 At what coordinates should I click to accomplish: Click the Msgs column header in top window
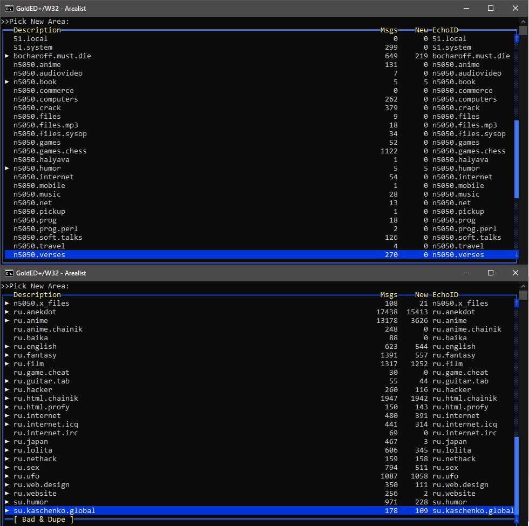pos(389,30)
